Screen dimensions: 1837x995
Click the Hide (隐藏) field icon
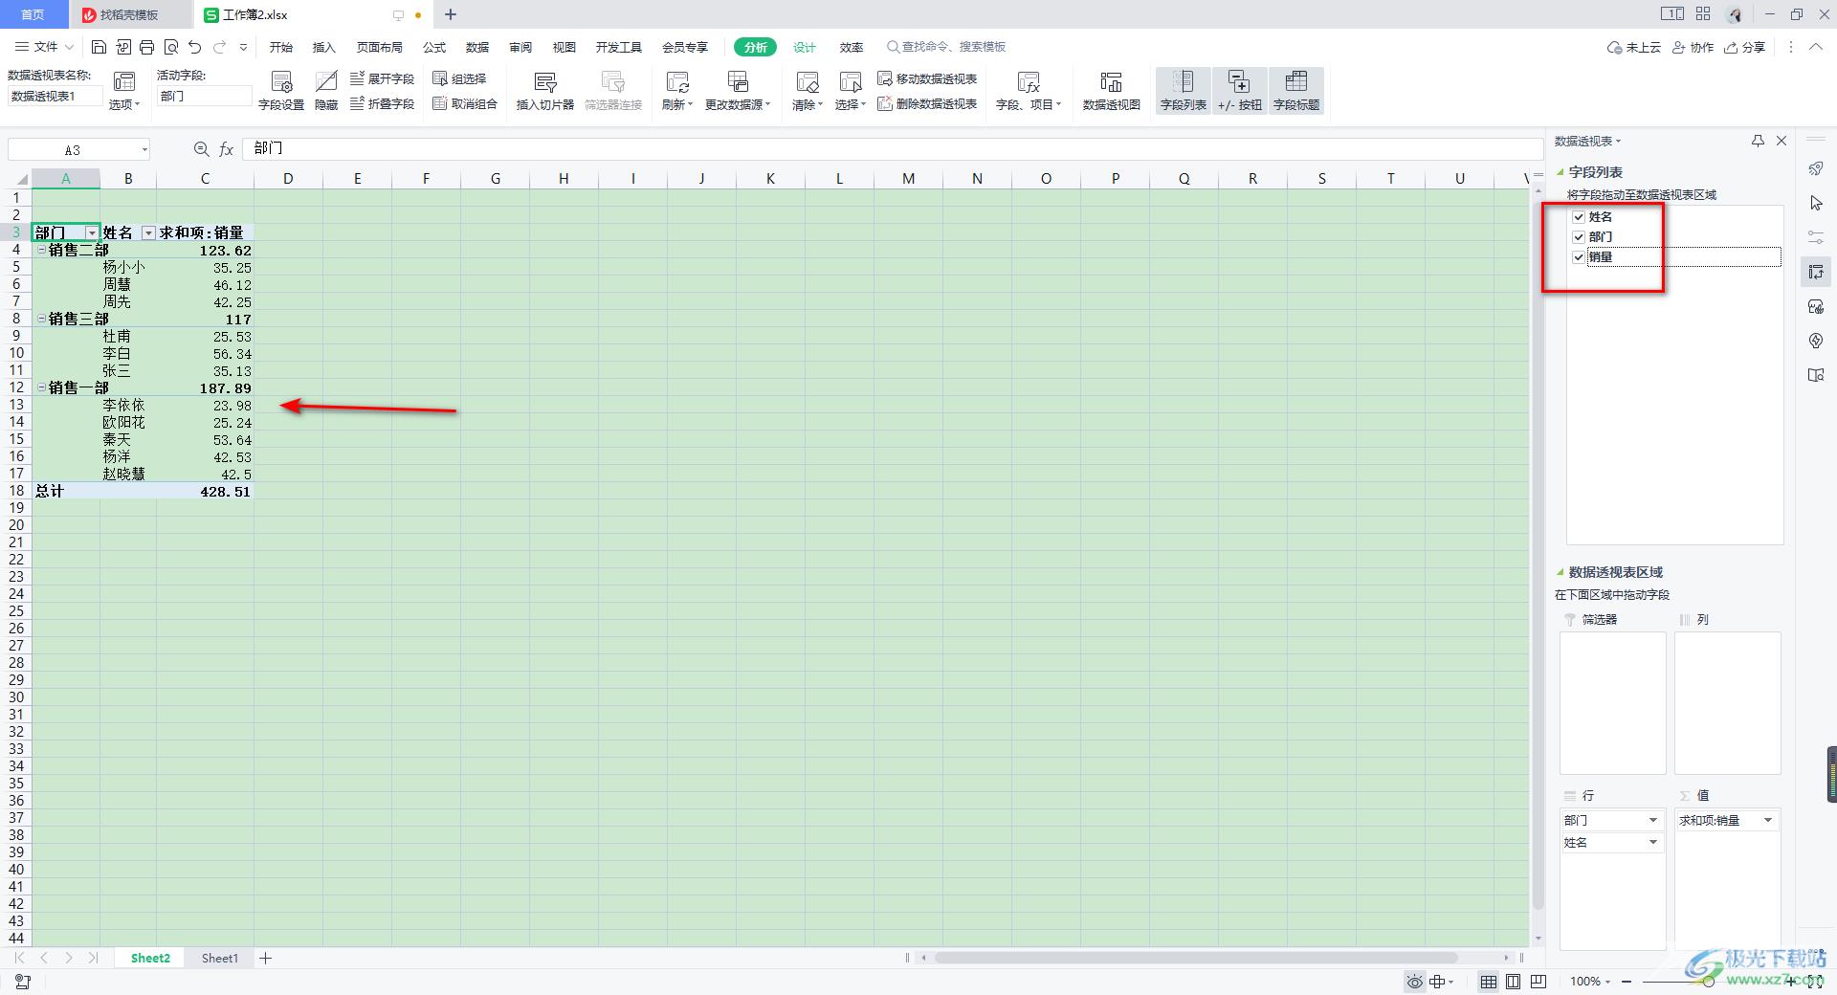[x=326, y=91]
